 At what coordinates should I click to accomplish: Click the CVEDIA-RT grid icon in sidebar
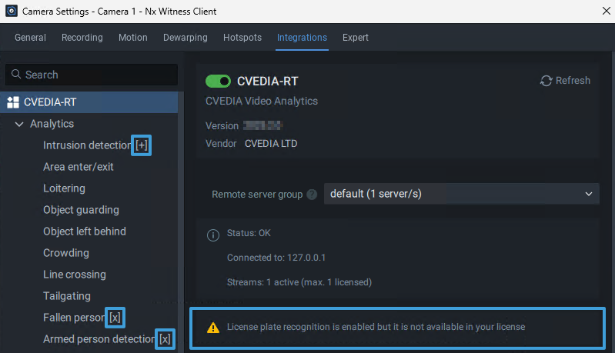pos(13,102)
